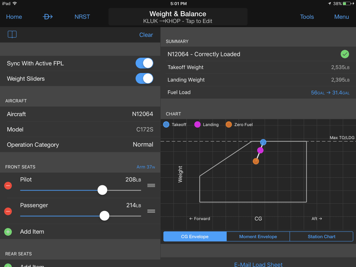Clear the weight and balance form
Screen dimensions: 356x267
tap(146, 35)
